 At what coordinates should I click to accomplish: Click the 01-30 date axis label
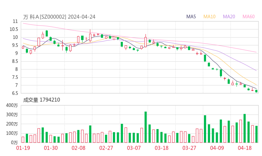(x=51, y=148)
